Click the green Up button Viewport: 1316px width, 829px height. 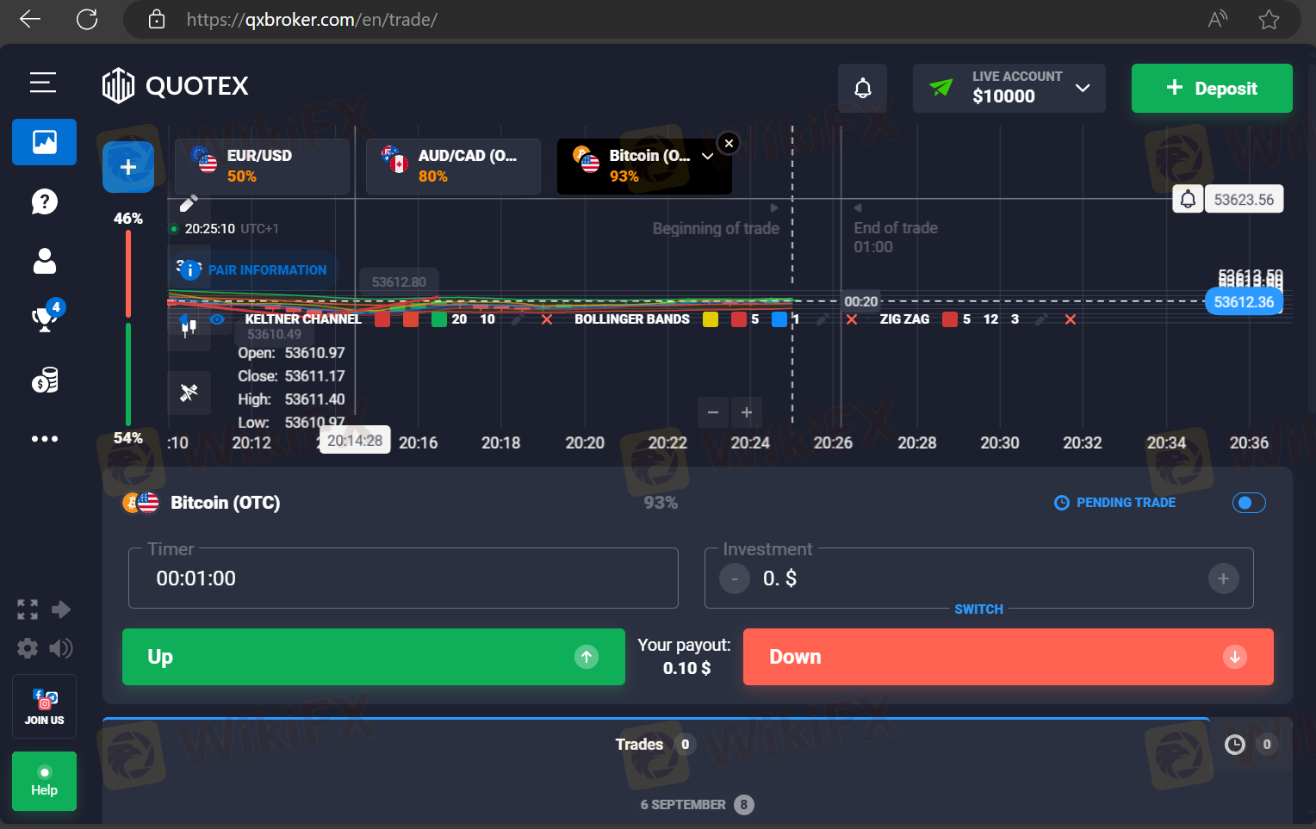[x=373, y=657]
